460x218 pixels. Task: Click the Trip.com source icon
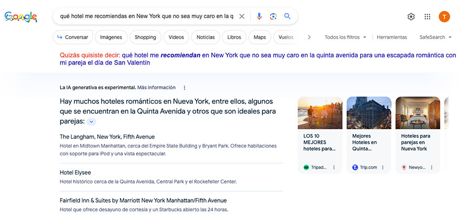coord(355,168)
